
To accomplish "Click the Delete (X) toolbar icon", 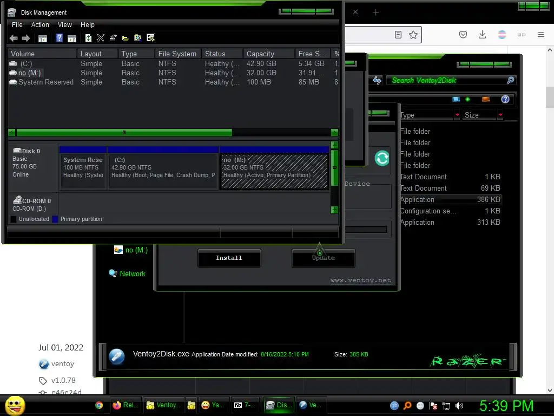I will coord(100,38).
